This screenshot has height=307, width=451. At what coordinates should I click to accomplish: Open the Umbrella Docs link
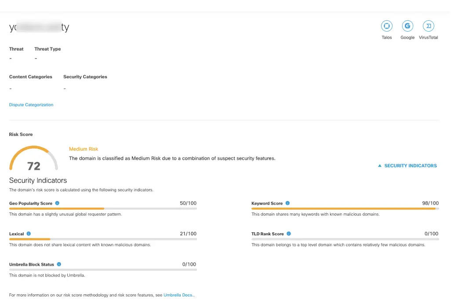pos(178,295)
